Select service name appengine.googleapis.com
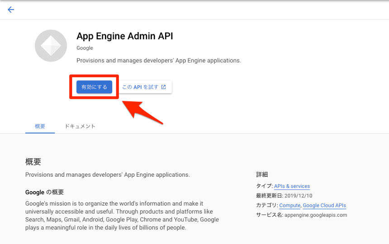Screen dimensions: 389x244 pyautogui.click(x=316, y=215)
